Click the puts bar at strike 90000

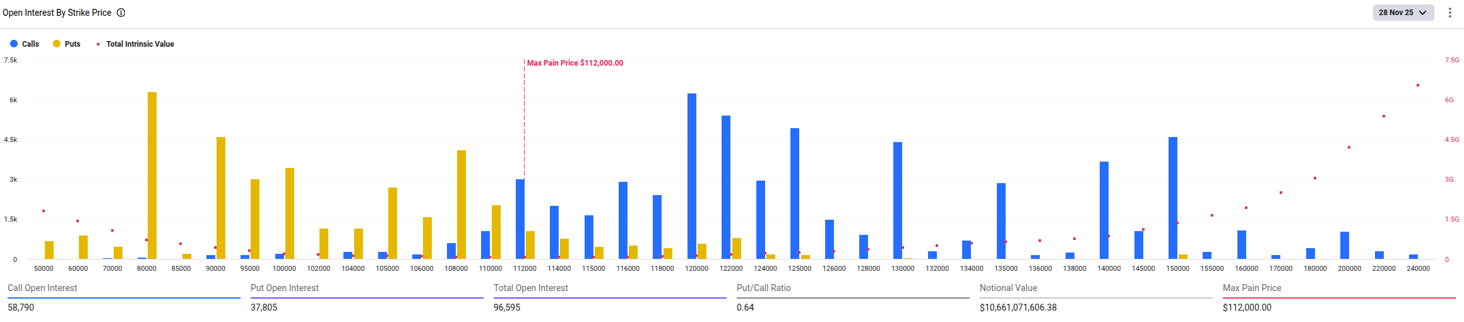(x=221, y=198)
